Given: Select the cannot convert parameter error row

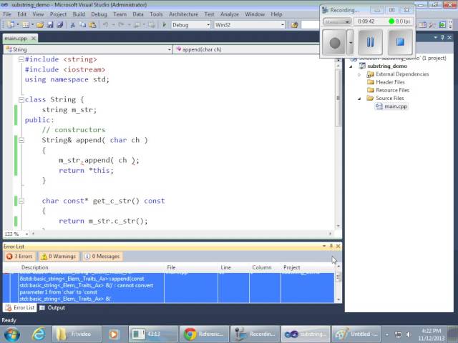Looking at the screenshot, I should tap(169, 288).
